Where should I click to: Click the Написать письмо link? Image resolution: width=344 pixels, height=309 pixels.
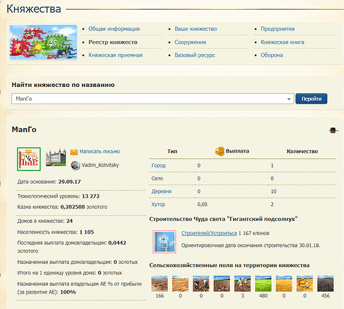tap(100, 151)
